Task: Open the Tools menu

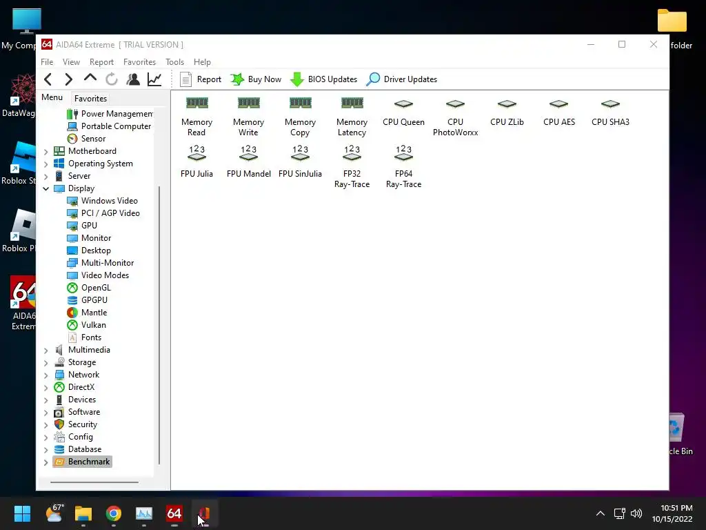Action: pyautogui.click(x=174, y=61)
